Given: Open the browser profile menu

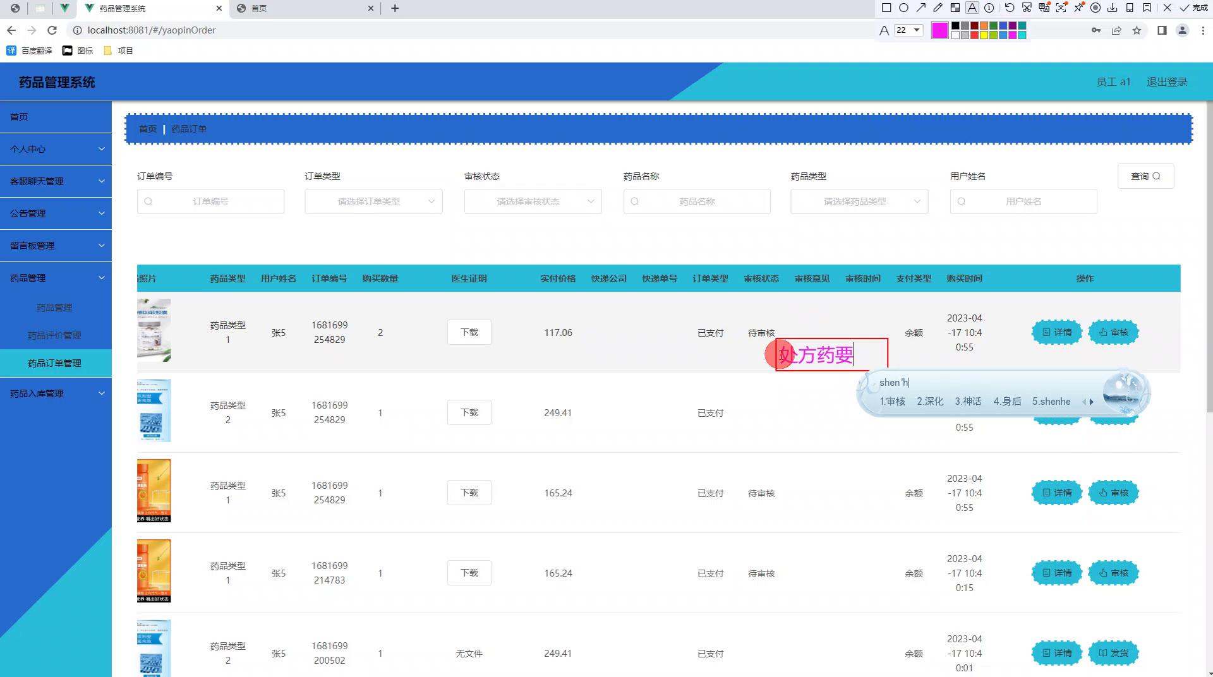Looking at the screenshot, I should tap(1182, 30).
